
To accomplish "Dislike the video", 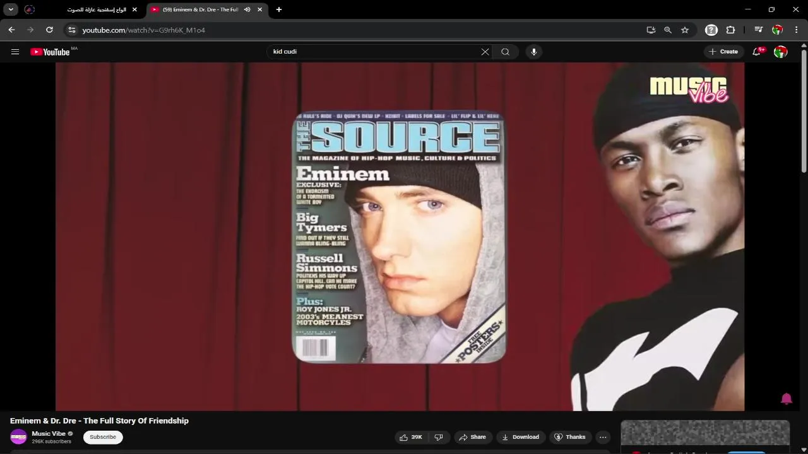I will pyautogui.click(x=439, y=437).
